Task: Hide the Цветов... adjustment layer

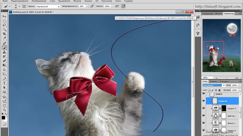Action: tap(204, 116)
